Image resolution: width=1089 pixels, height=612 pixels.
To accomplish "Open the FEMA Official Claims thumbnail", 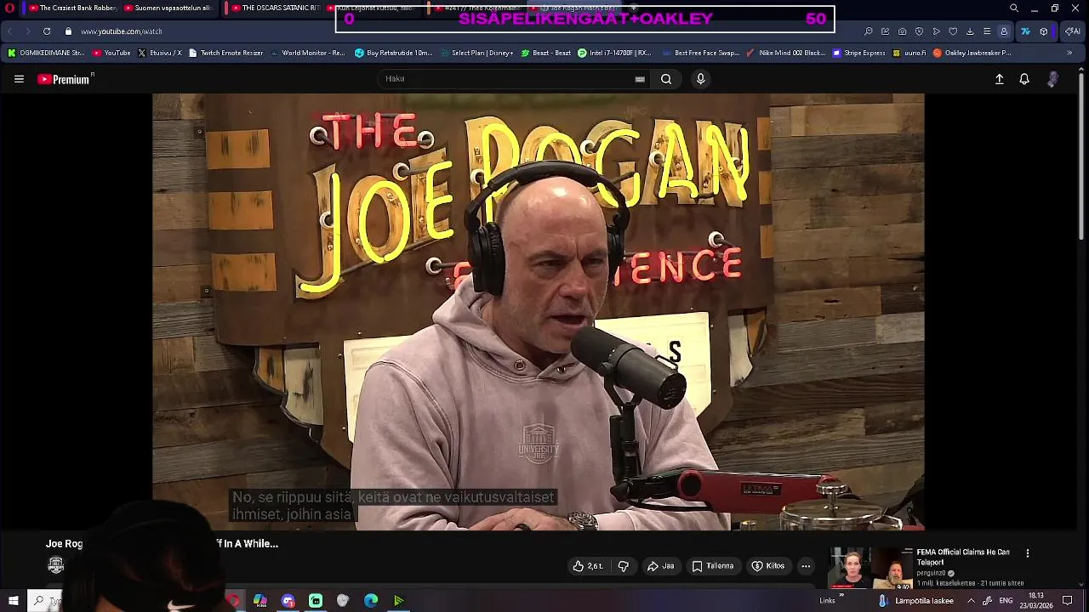I will tap(870, 569).
